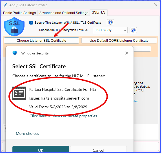Select Kaitaia Hospital SSL Certificate For HL7 text

click(x=63, y=89)
